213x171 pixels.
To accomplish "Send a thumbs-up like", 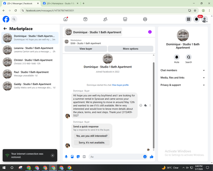I will pyautogui.click(x=152, y=157).
